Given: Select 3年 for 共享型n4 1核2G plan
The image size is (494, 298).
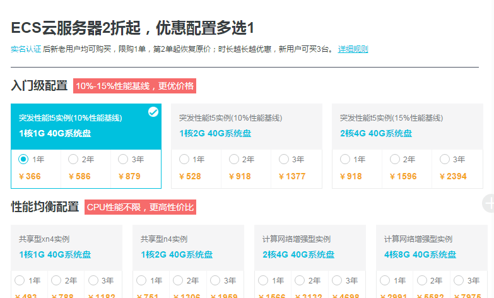Looking at the screenshot, I should click(x=215, y=280).
